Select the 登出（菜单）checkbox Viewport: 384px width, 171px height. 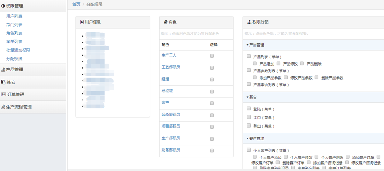(x=249, y=125)
